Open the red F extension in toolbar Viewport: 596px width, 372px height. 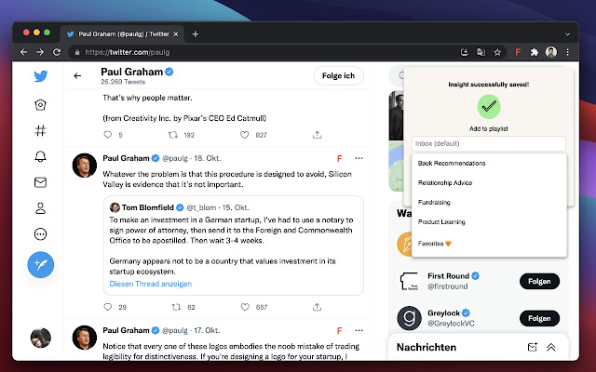coord(518,52)
